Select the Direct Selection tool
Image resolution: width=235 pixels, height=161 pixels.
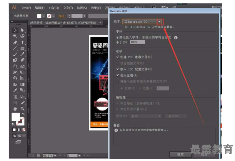(22, 30)
